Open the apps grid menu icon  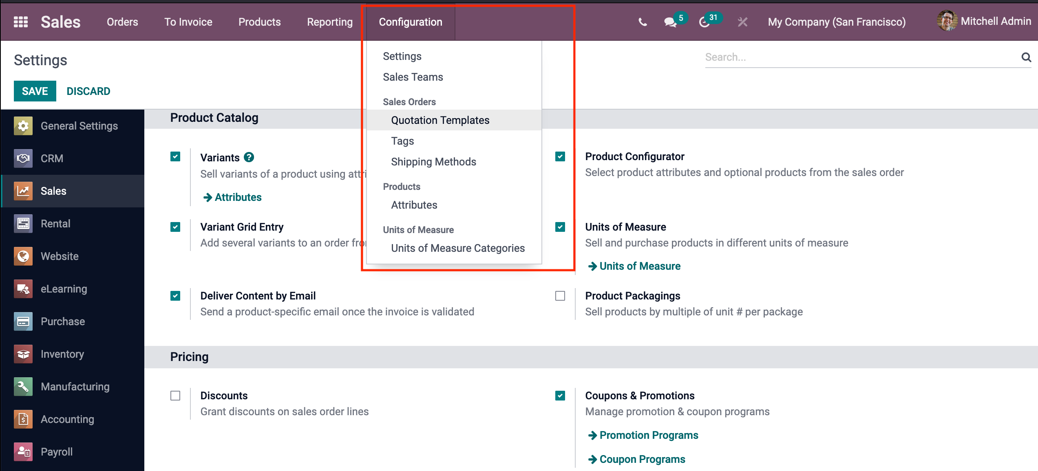coord(21,22)
